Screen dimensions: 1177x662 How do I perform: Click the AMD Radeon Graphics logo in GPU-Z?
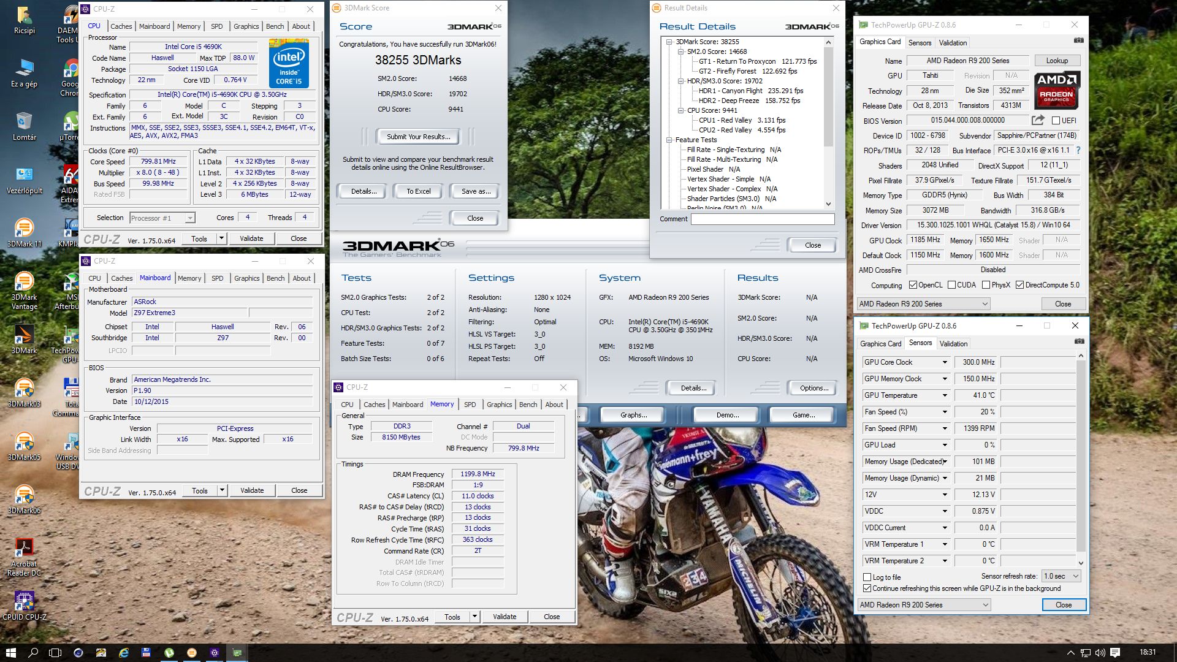(1057, 91)
